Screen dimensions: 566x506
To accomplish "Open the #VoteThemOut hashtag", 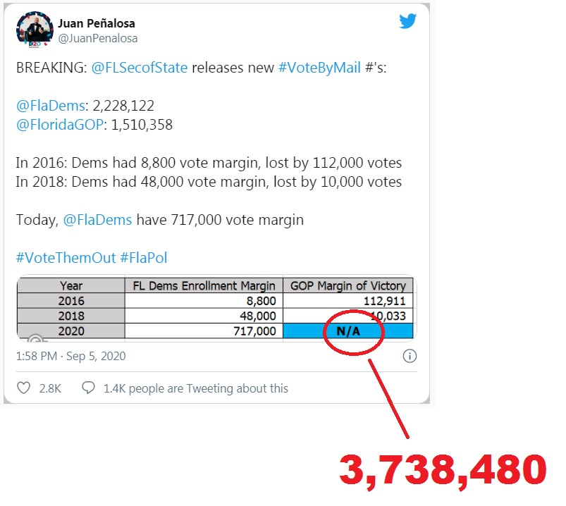I will point(66,257).
